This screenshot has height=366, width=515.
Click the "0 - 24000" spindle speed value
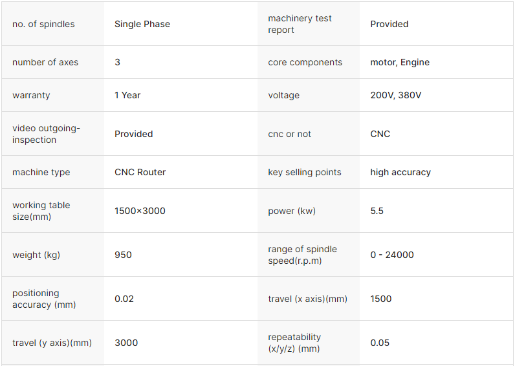[x=392, y=255]
